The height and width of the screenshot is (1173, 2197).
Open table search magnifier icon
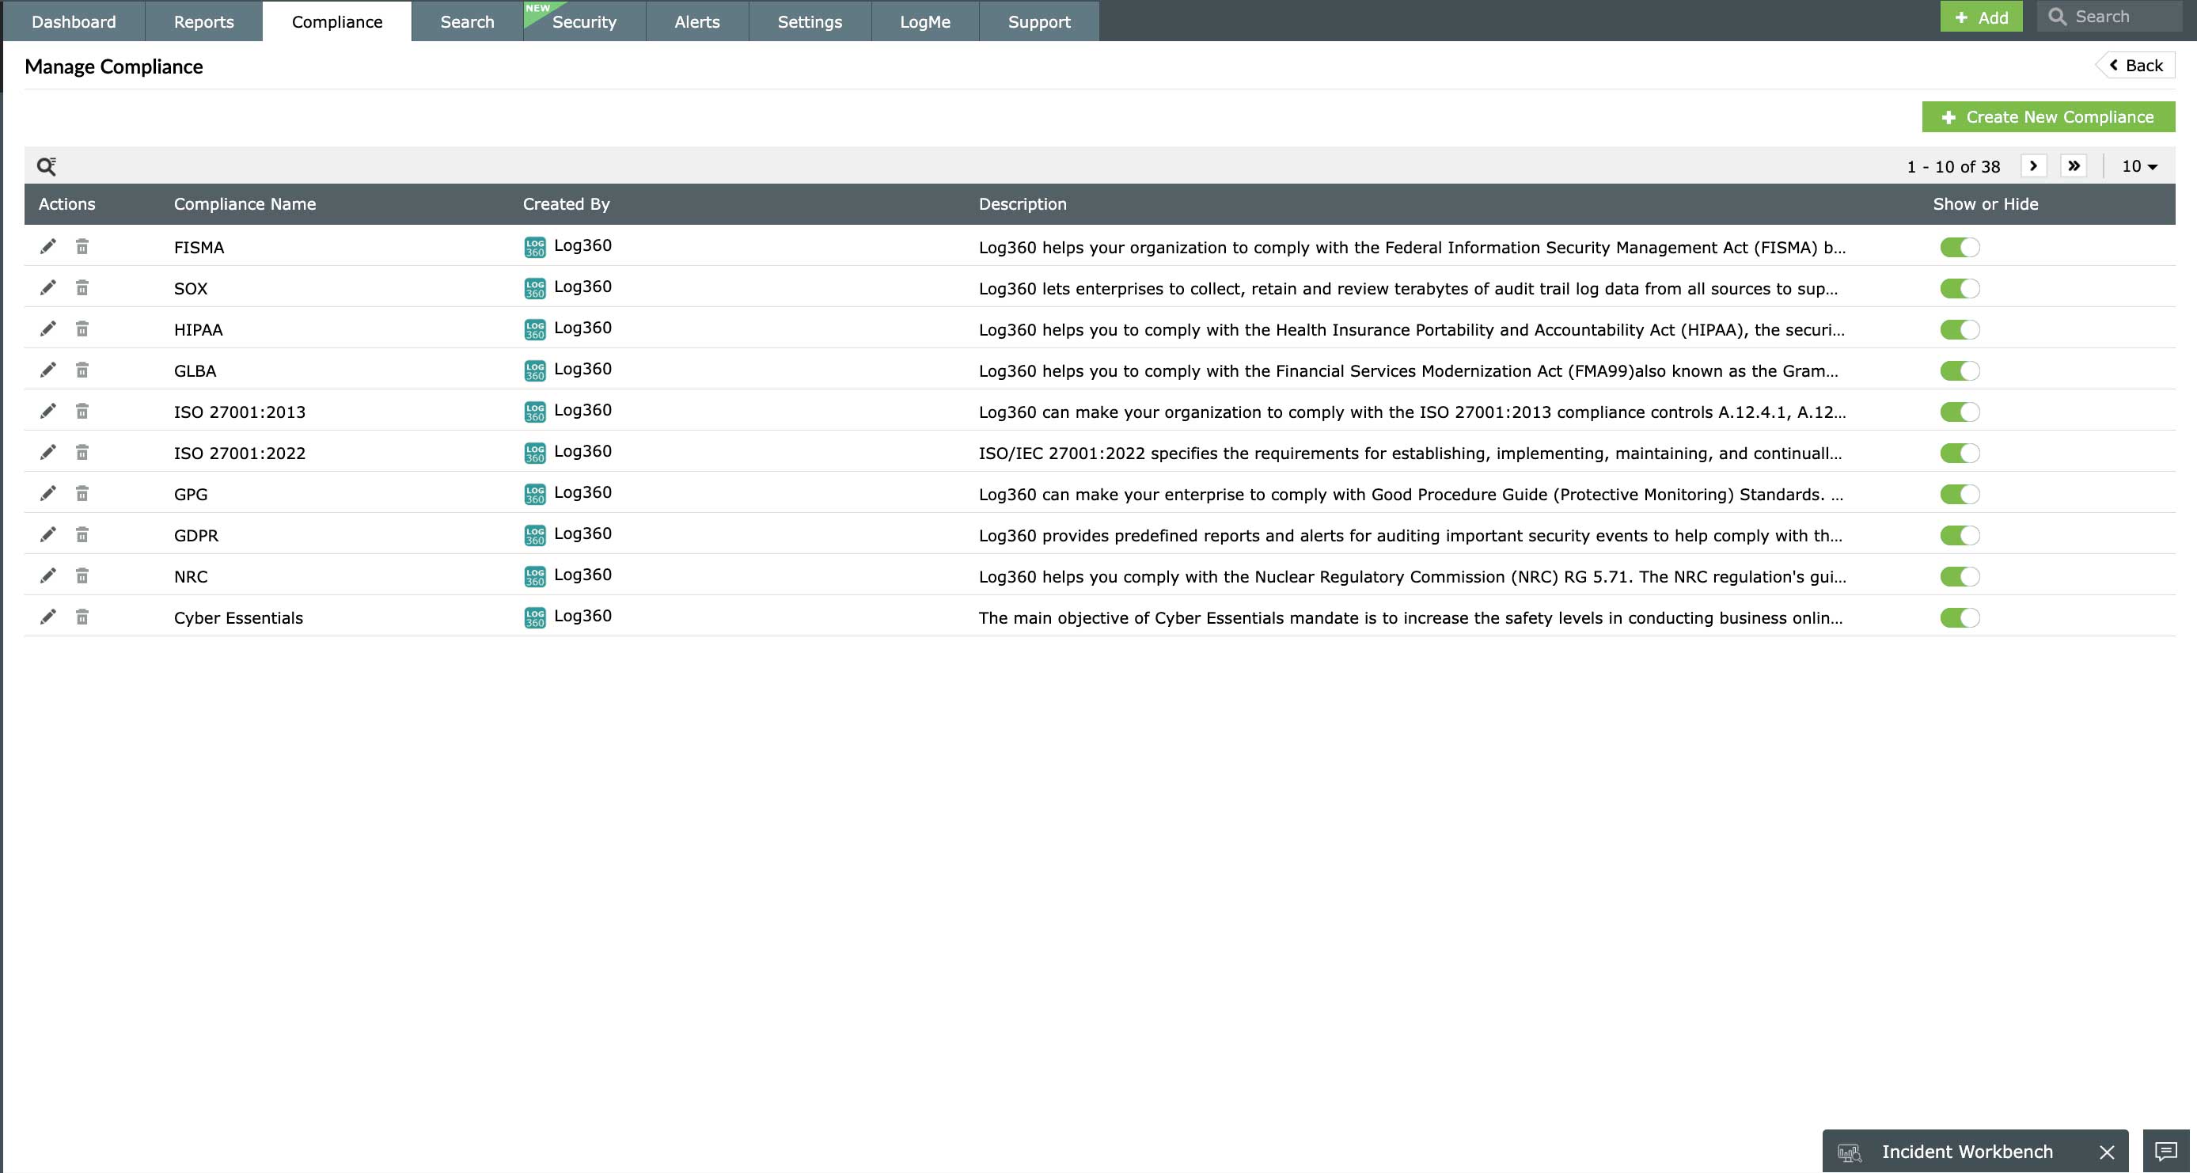pos(46,165)
